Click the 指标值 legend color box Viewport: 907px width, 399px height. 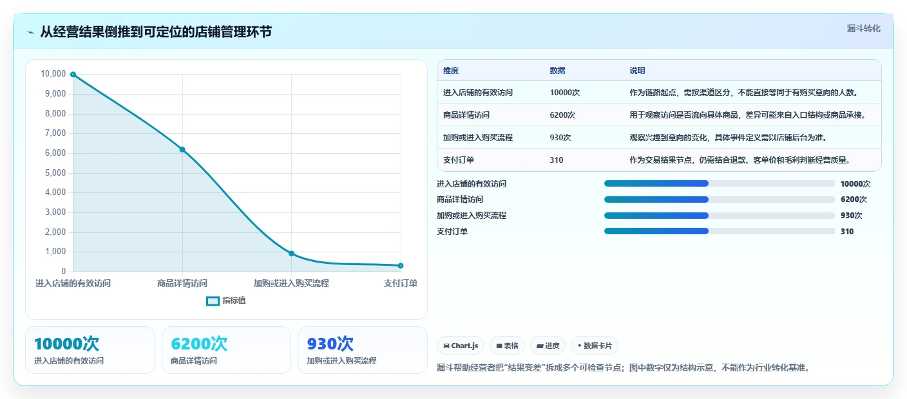213,301
